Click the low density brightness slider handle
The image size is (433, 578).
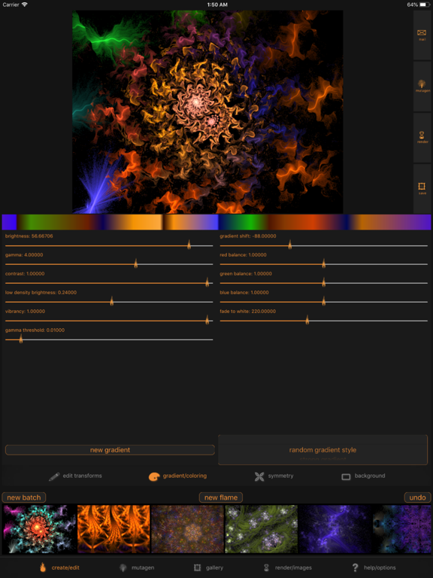(111, 301)
